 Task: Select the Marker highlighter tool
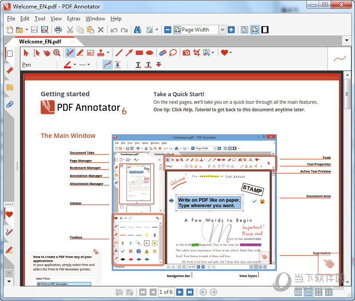[x=80, y=53]
